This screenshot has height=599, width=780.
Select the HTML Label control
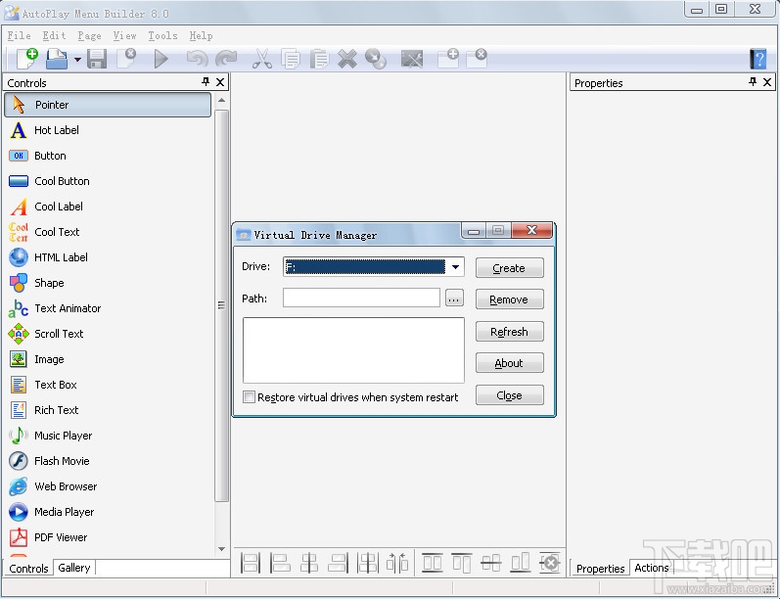[x=108, y=257]
